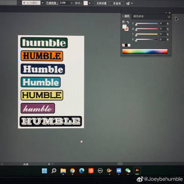Select the black outlined HUMBLE badge

click(x=51, y=121)
